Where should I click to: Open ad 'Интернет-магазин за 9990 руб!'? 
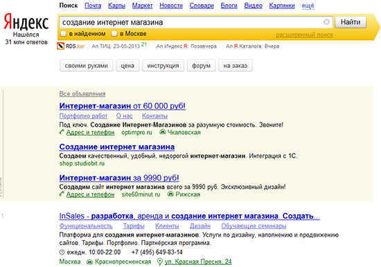click(x=119, y=178)
